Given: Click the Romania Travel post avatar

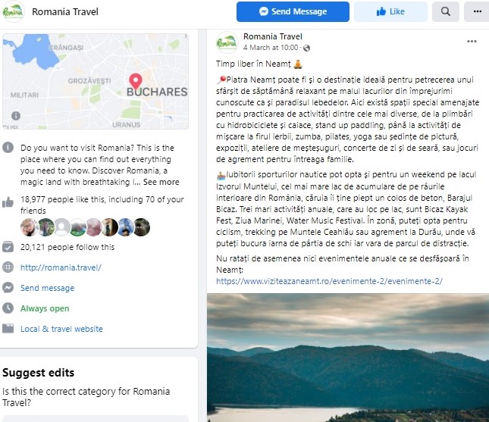Looking at the screenshot, I should point(227,42).
